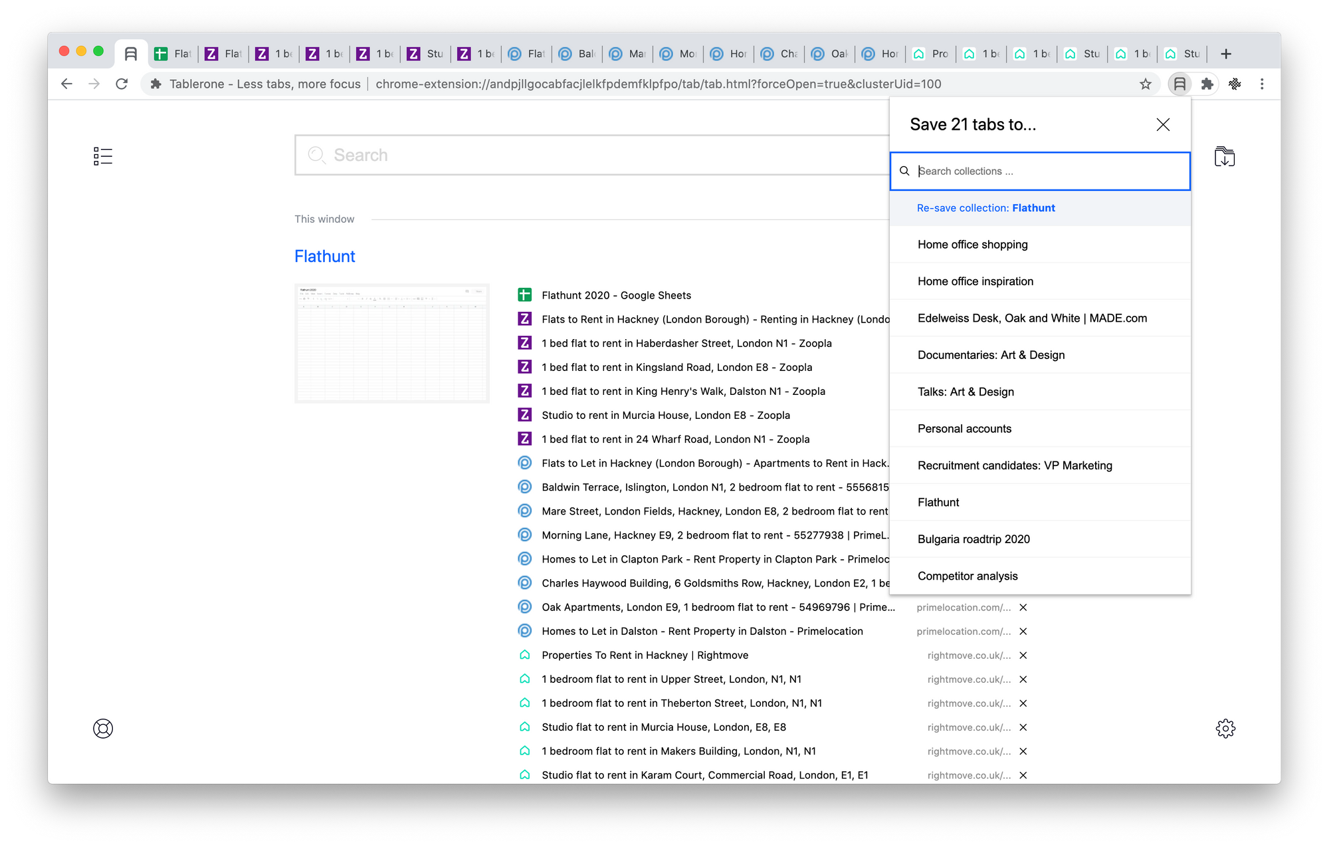Image resolution: width=1329 pixels, height=847 pixels.
Task: Select the Competitor analysis collection
Action: coord(1040,576)
